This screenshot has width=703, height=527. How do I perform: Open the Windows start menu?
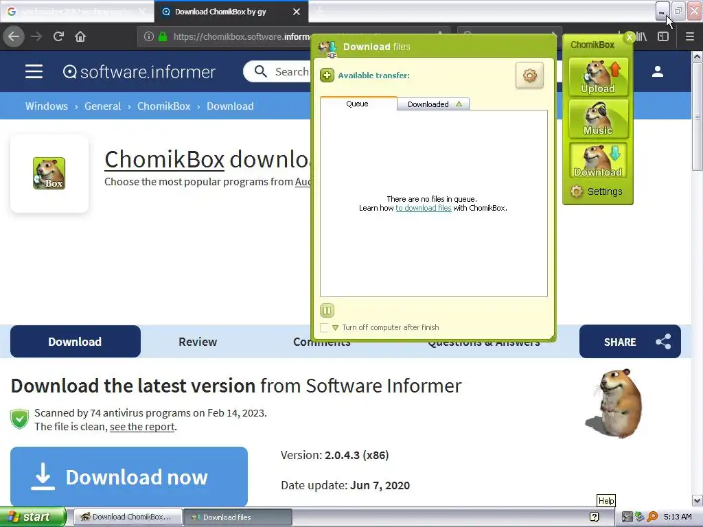tap(33, 517)
